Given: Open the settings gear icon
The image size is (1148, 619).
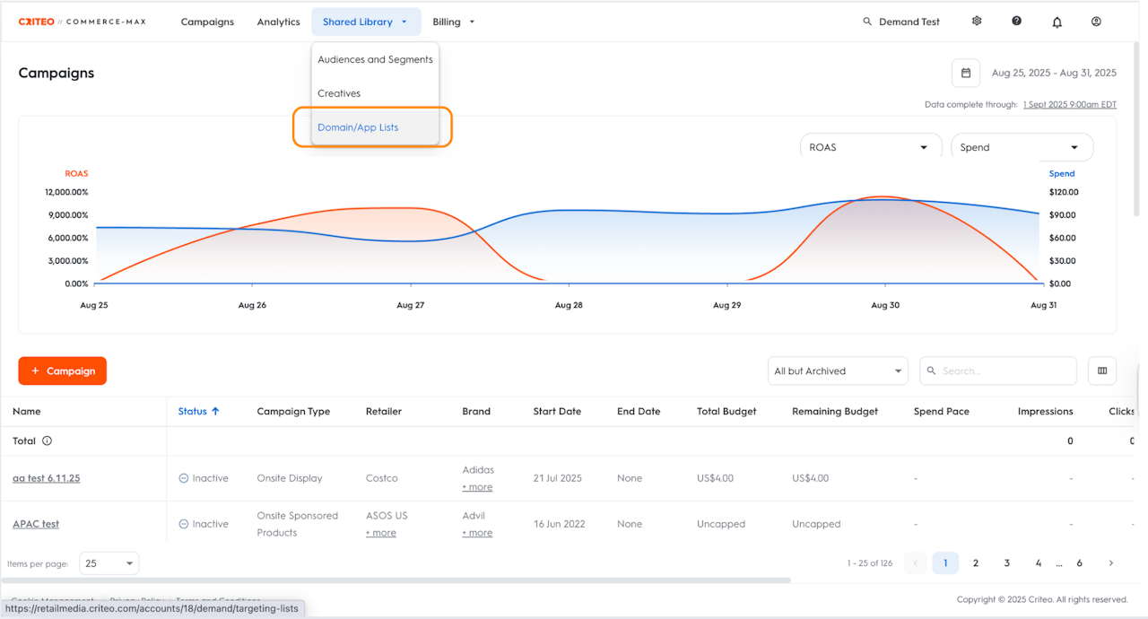Looking at the screenshot, I should [977, 22].
